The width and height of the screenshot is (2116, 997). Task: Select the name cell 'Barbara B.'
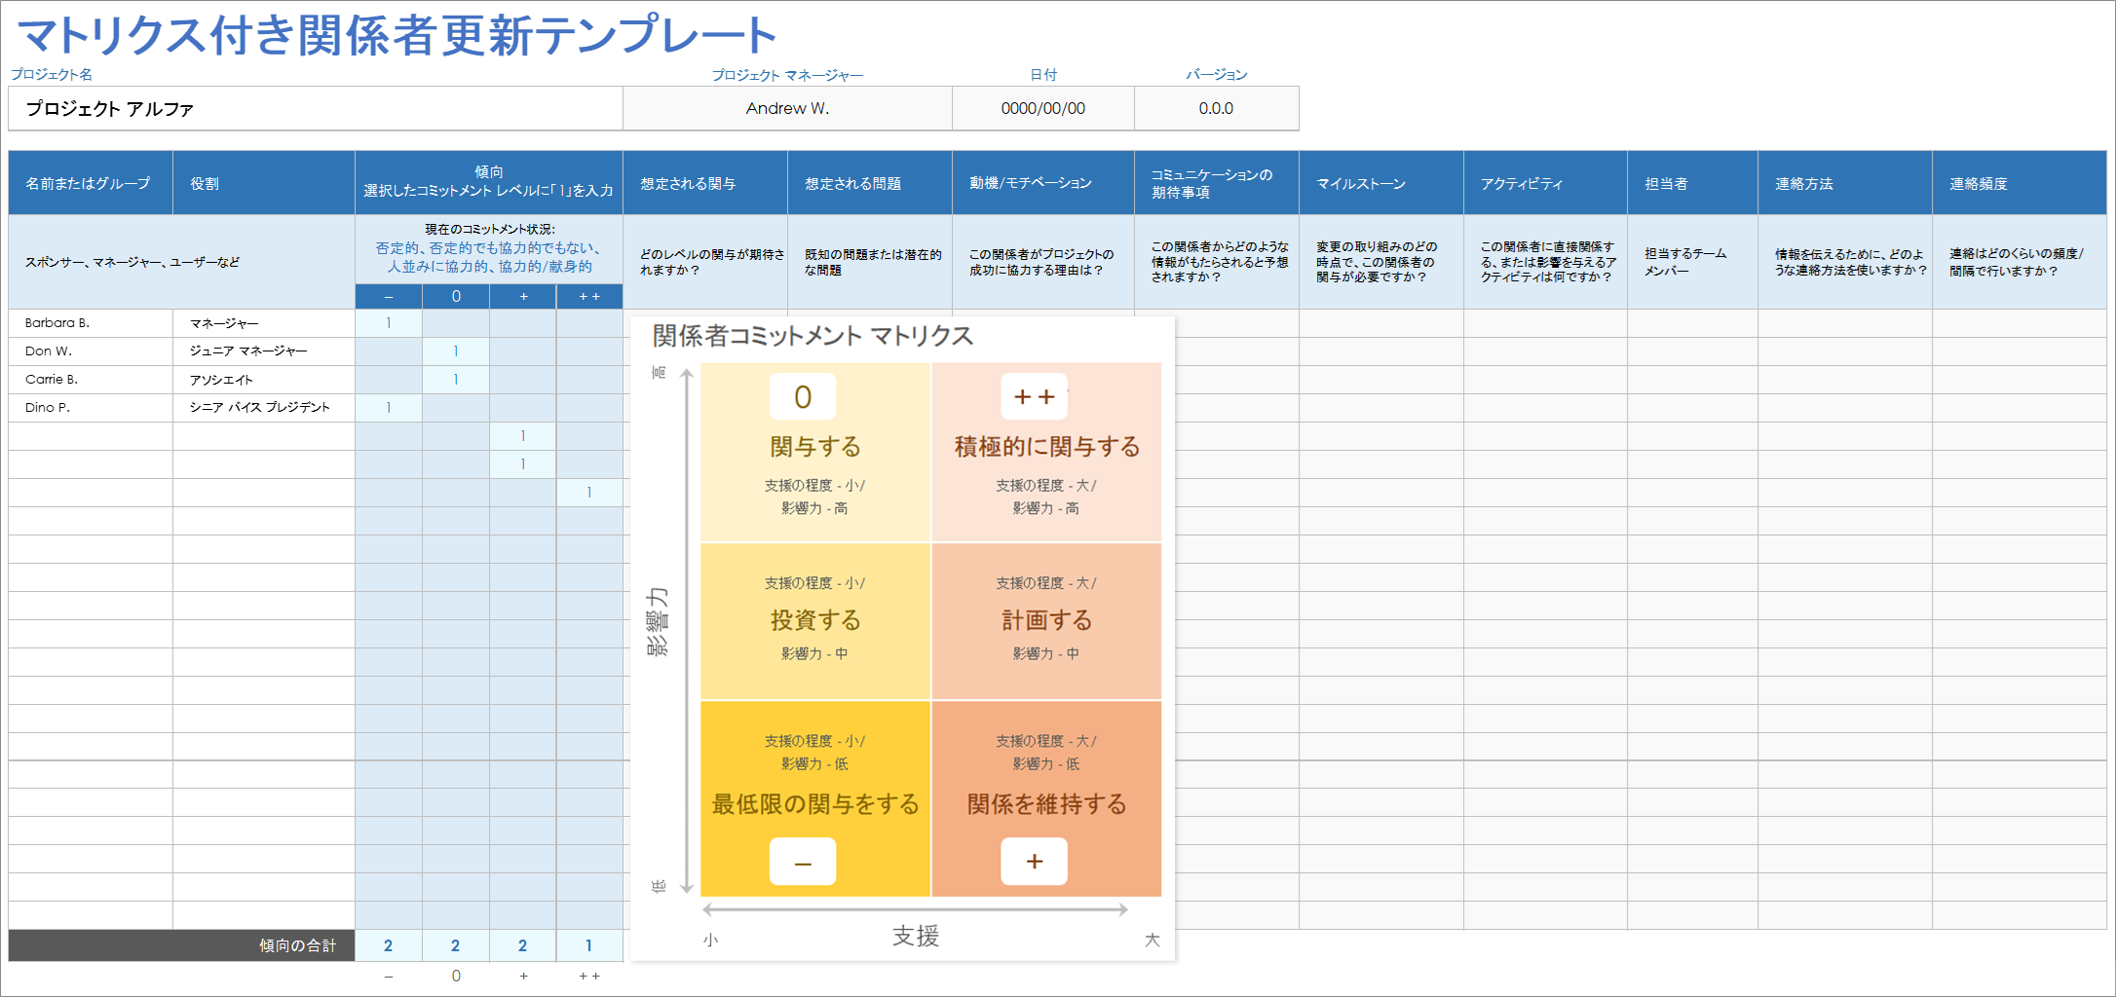pos(91,323)
